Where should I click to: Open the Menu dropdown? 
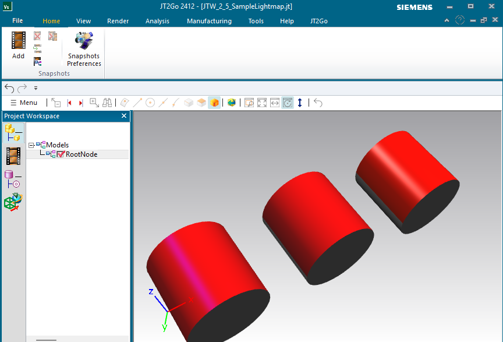(x=23, y=103)
